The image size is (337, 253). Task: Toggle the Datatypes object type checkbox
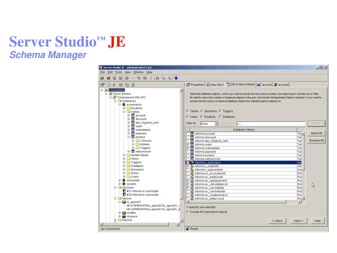coord(220,117)
